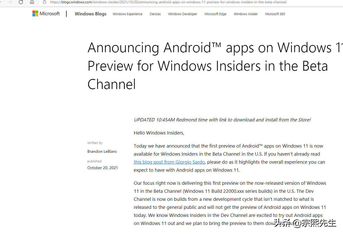Click the 'UPDATED 10:45AM Redmond time' note
This screenshot has width=343, height=234.
222,120
